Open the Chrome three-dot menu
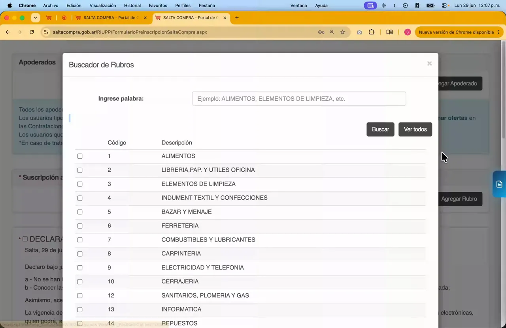Image resolution: width=506 pixels, height=328 pixels. point(498,32)
